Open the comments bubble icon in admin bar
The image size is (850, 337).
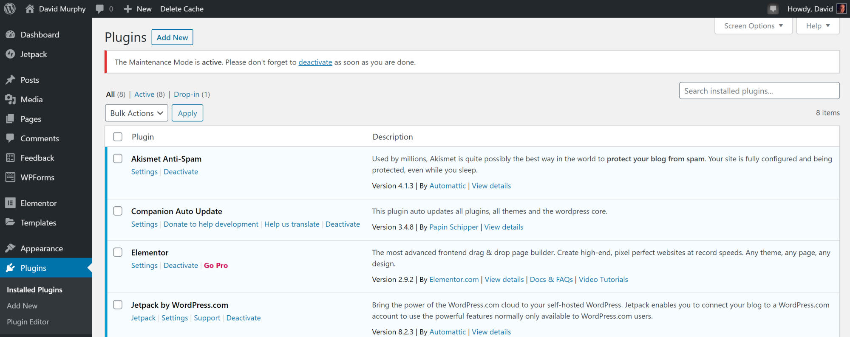(x=100, y=9)
